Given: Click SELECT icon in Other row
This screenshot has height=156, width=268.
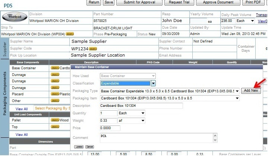Looking at the screenshot, I should (x=55, y=101).
